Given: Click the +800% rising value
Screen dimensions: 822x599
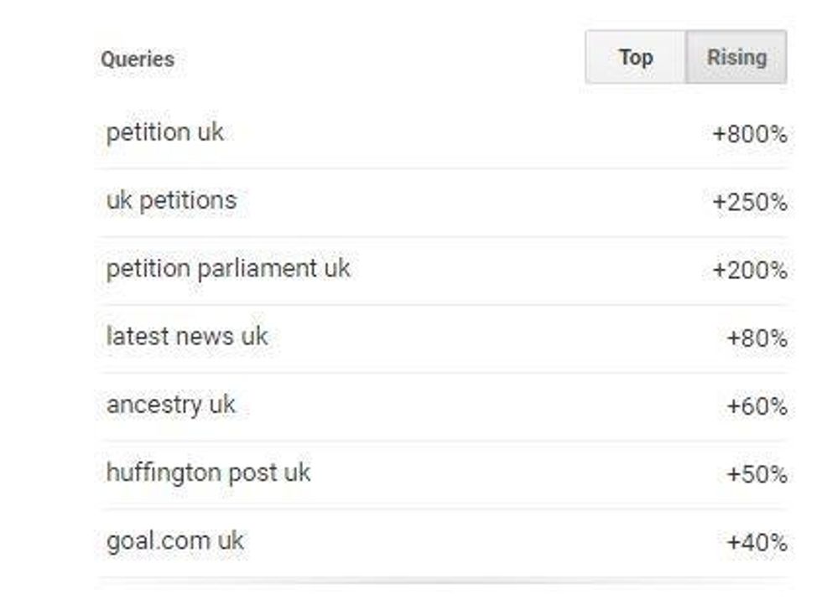Looking at the screenshot, I should click(749, 134).
